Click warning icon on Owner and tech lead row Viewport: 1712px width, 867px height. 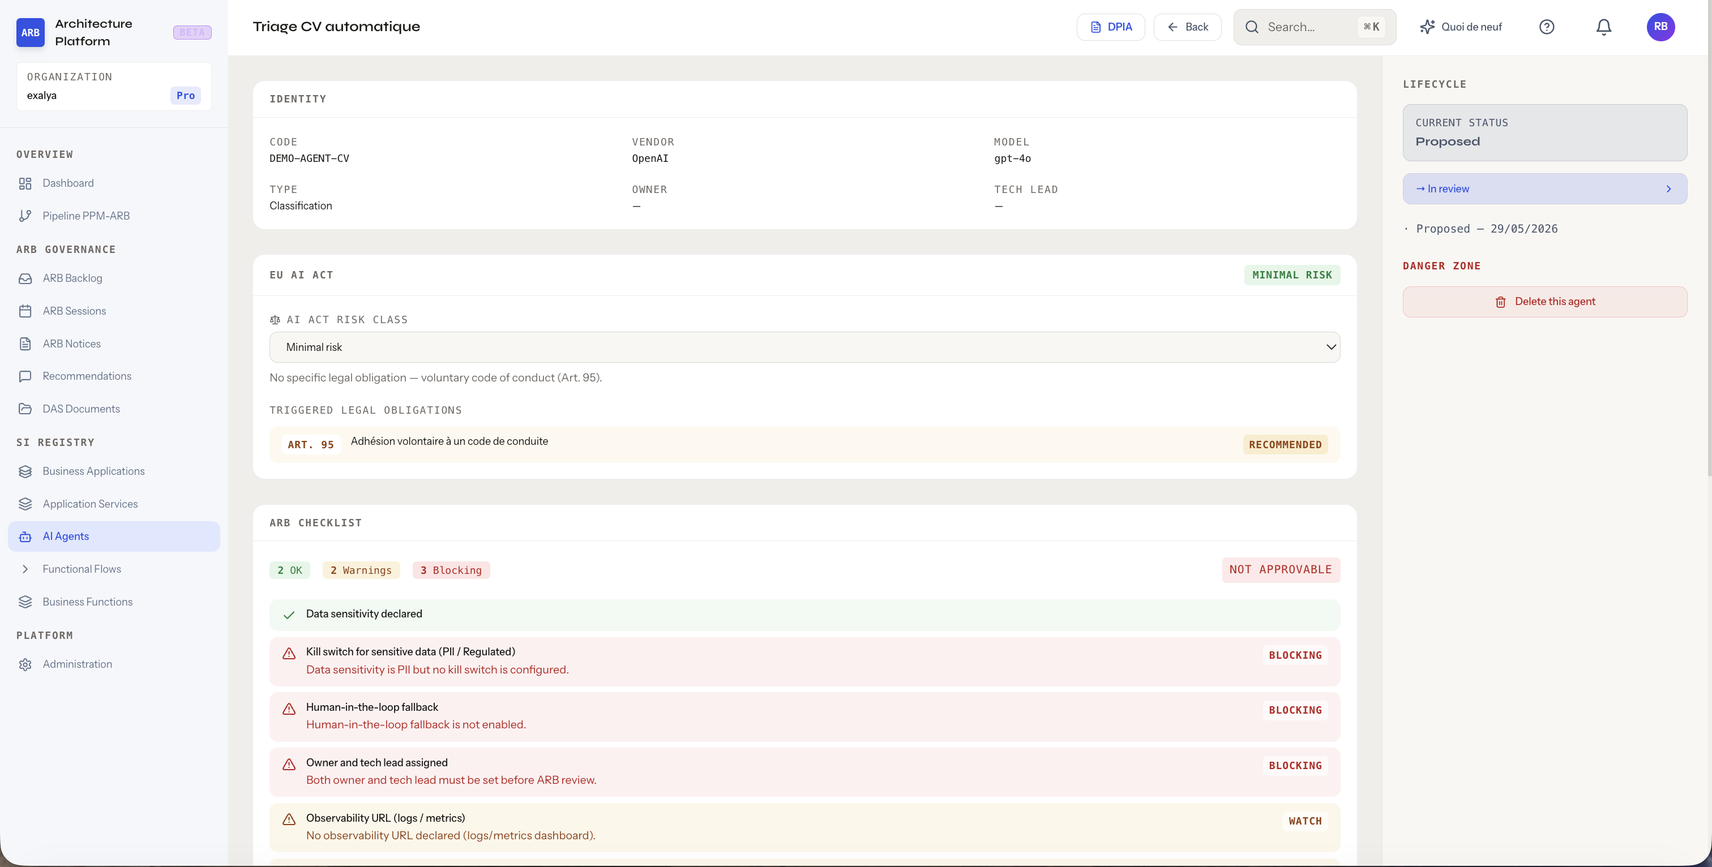pyautogui.click(x=289, y=764)
